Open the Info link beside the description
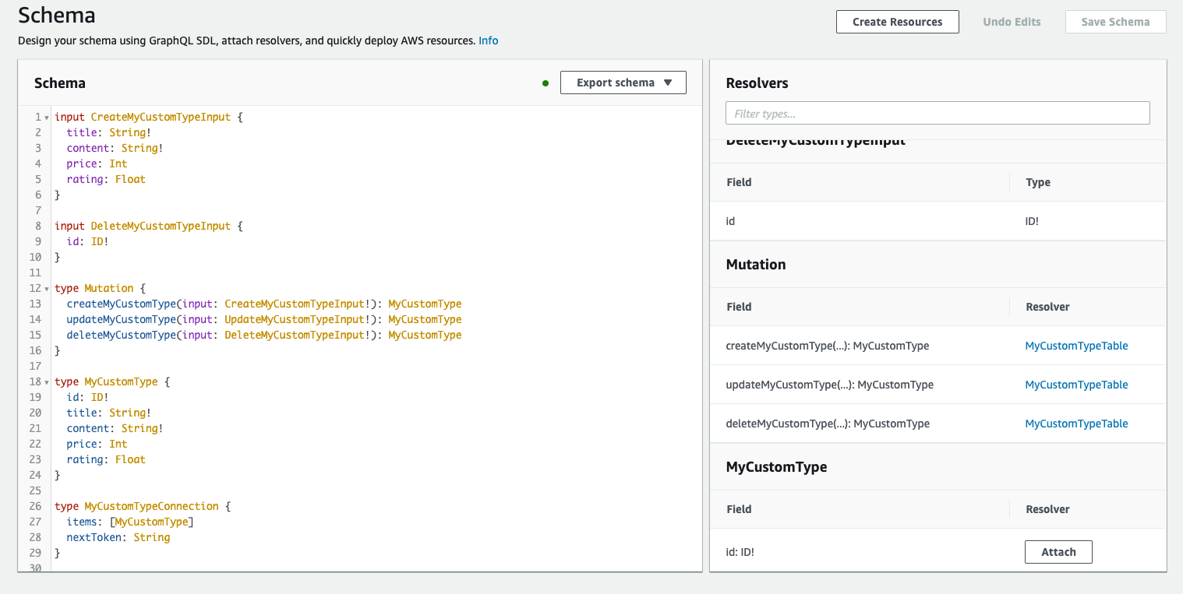This screenshot has width=1183, height=594. click(489, 40)
